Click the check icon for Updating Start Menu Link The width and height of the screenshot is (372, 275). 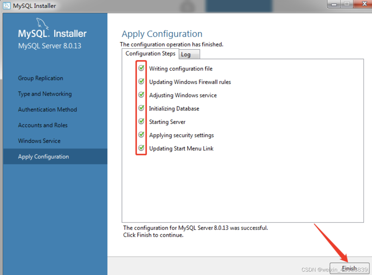click(x=141, y=148)
